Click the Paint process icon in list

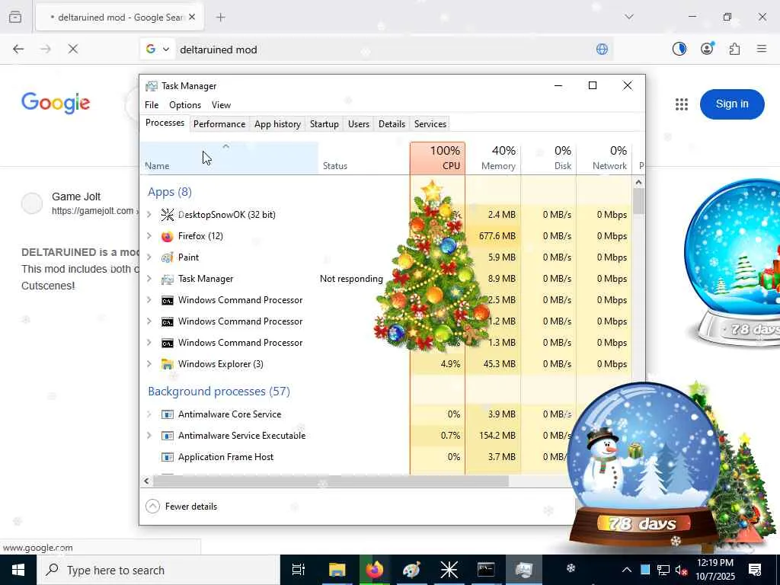click(x=167, y=257)
